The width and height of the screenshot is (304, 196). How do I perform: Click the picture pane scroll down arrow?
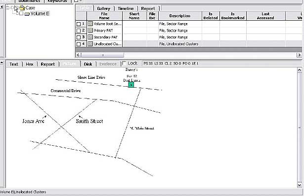coord(300,185)
